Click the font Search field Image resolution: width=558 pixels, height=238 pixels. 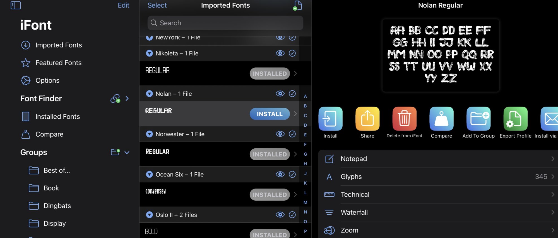[225, 23]
